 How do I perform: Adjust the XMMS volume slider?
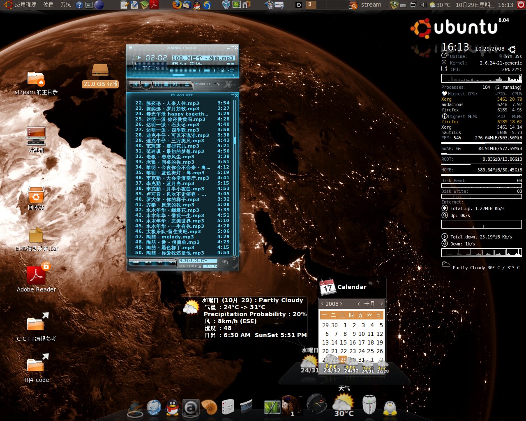[183, 70]
